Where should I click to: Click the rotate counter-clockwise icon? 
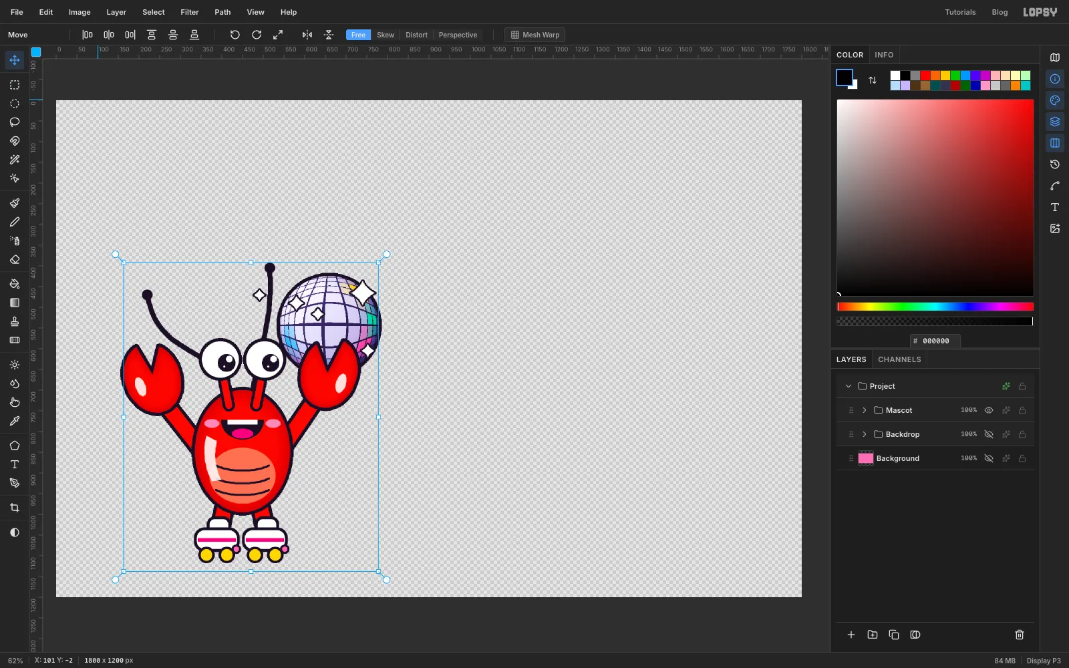[235, 35]
